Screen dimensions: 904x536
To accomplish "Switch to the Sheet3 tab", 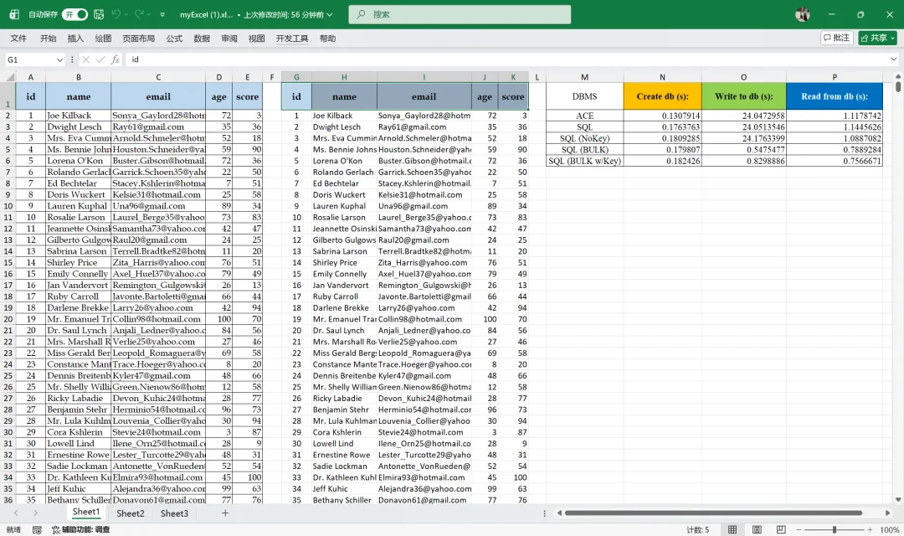I will coord(174,513).
